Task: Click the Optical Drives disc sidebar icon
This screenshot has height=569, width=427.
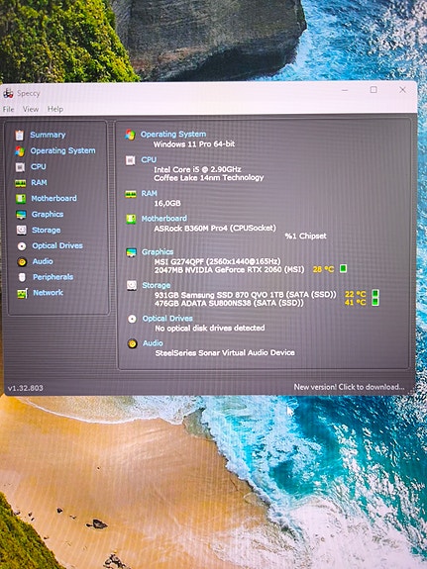Action: [x=22, y=246]
